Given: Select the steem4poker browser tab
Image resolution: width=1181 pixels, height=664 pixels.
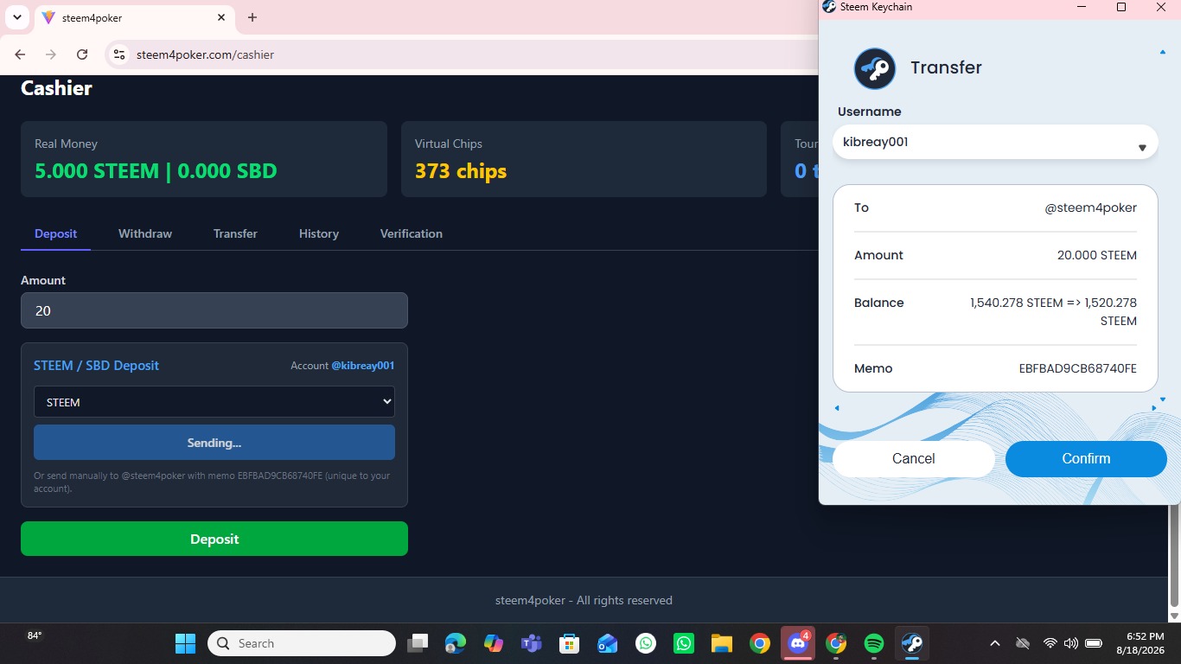Looking at the screenshot, I should click(x=134, y=17).
